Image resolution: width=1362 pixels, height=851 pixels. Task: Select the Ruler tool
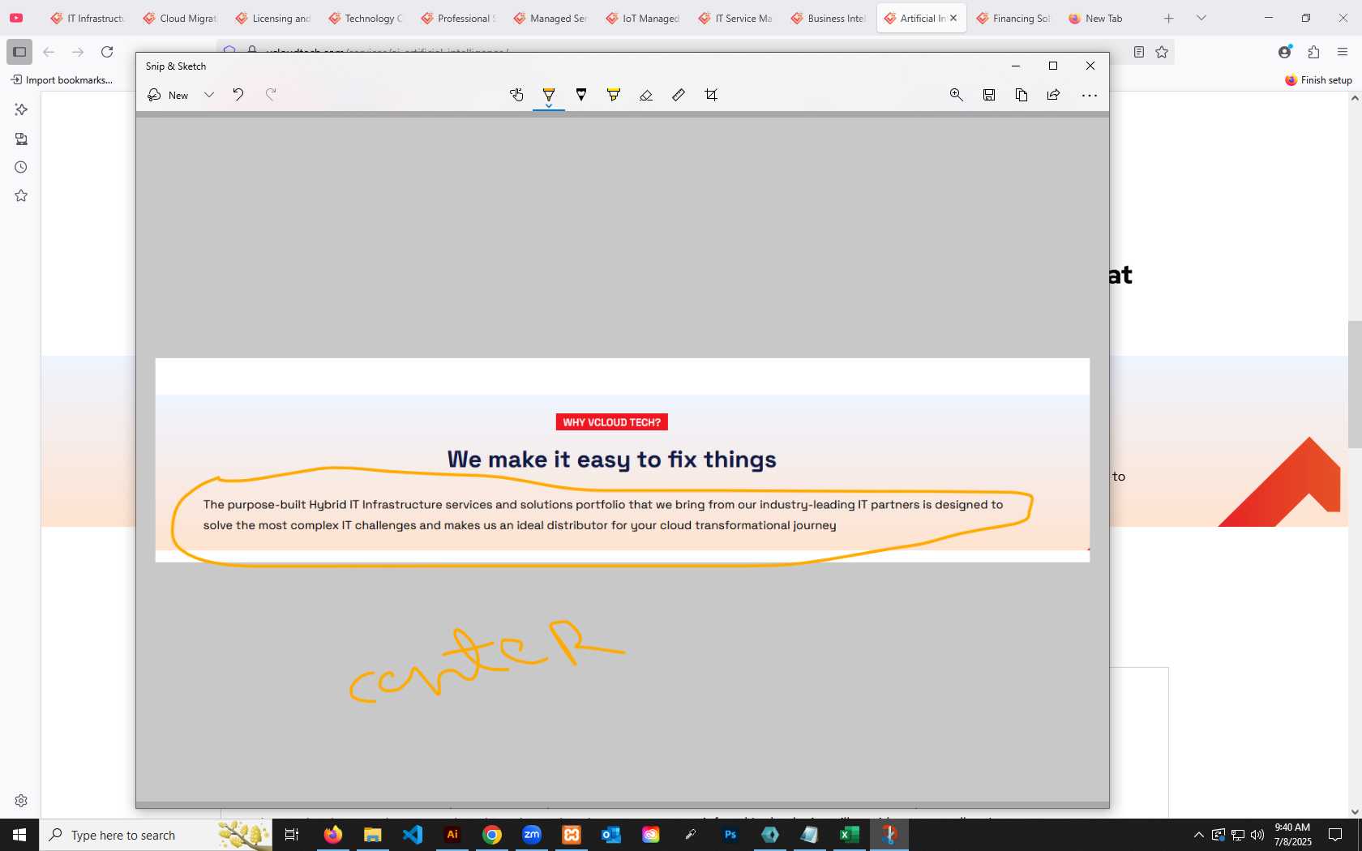pyautogui.click(x=679, y=95)
